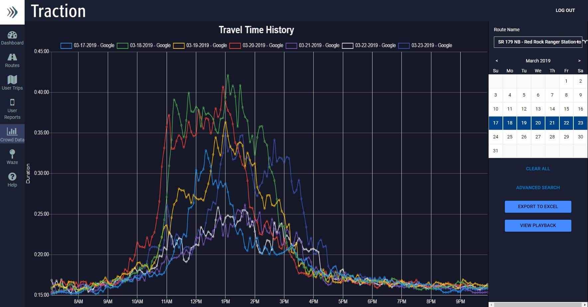Screen dimensions: 588x307
Task: Go to next month in calendar
Action: pos(579,61)
